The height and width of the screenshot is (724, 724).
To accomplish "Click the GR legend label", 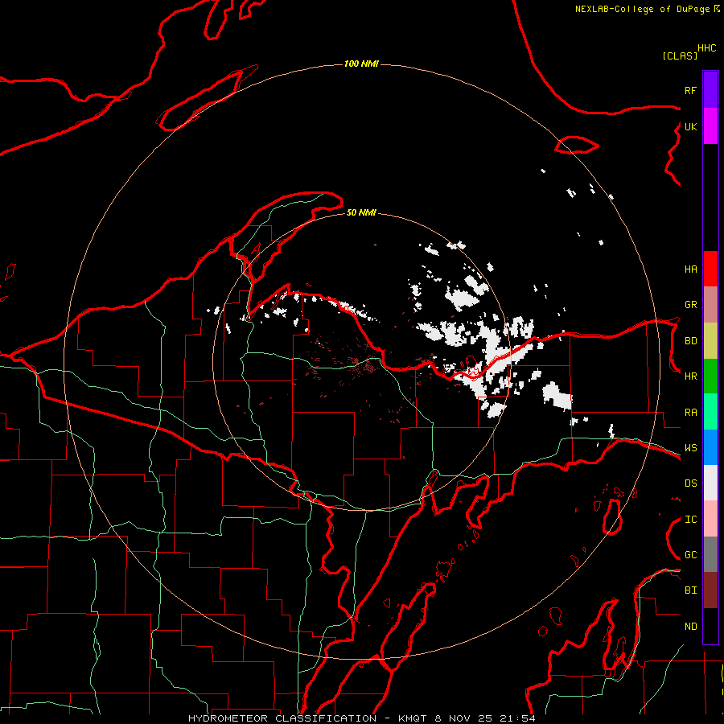I will (690, 305).
